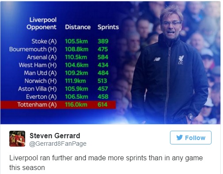Click the Liverpool crest on the jacket
The width and height of the screenshot is (223, 174).
tap(181, 60)
